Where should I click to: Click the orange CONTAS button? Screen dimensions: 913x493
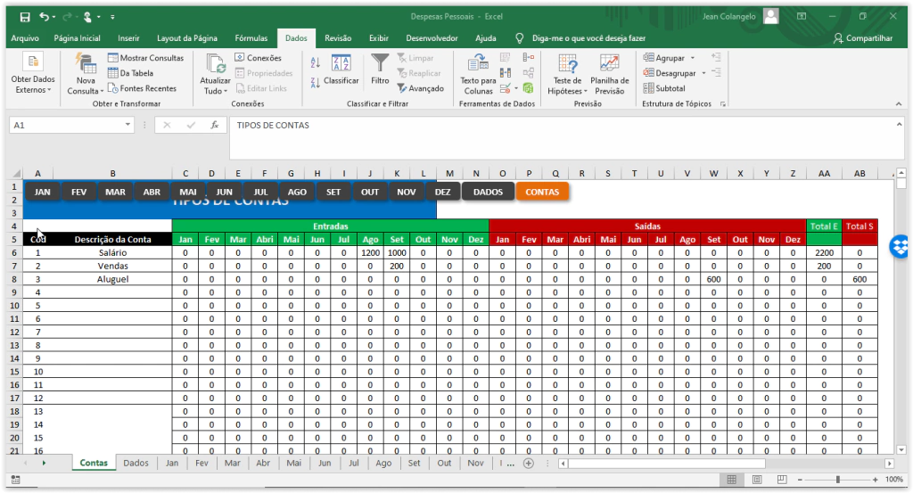[542, 192]
